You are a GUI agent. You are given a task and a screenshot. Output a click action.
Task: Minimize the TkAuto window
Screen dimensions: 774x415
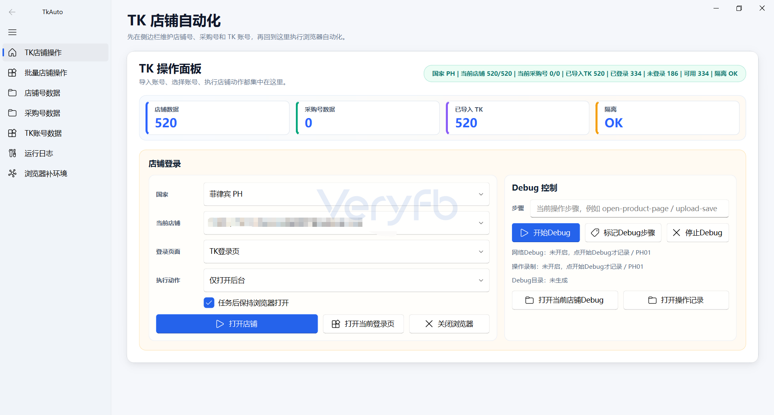(x=716, y=8)
